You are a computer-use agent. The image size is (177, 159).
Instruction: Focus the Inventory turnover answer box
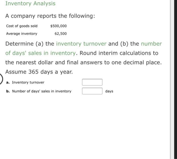click(92, 82)
